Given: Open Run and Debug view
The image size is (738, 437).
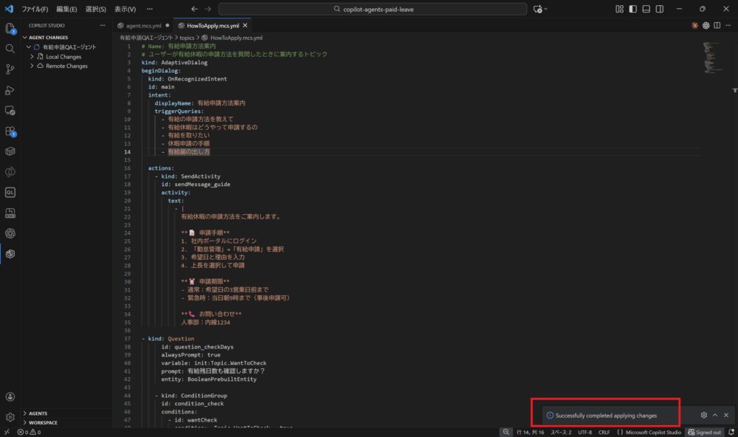Looking at the screenshot, I should click(10, 90).
